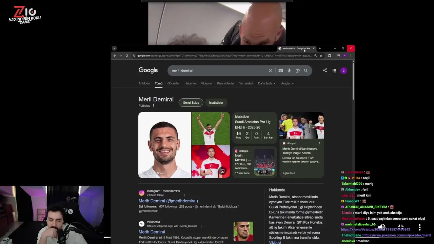
Task: Go back in the browser
Action: click(115, 56)
